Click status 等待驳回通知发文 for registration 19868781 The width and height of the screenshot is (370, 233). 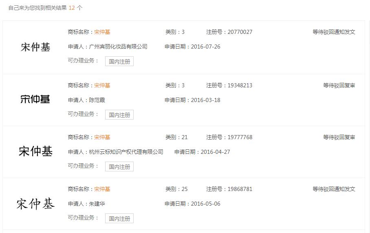334,189
